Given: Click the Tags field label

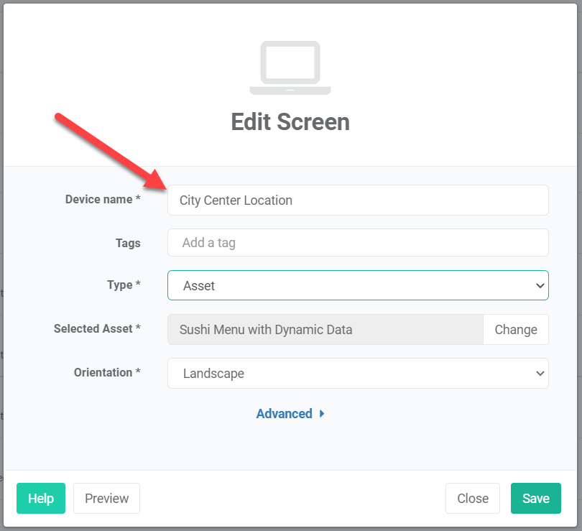Looking at the screenshot, I should [128, 243].
